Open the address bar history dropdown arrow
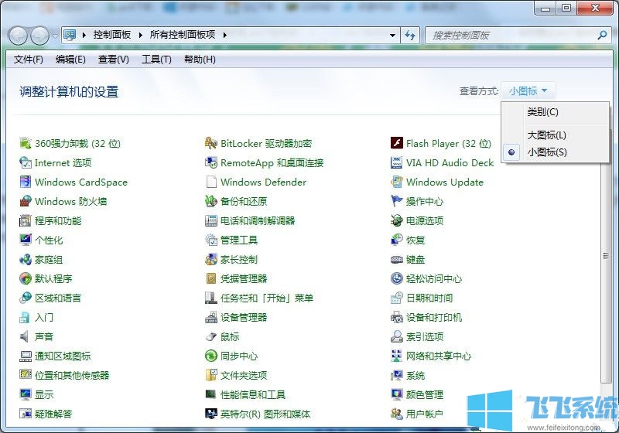The width and height of the screenshot is (619, 433). point(392,36)
